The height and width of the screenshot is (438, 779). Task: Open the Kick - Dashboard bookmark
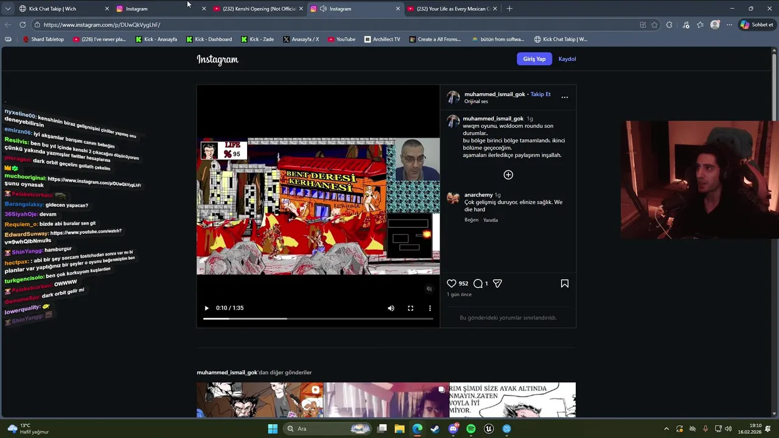209,39
